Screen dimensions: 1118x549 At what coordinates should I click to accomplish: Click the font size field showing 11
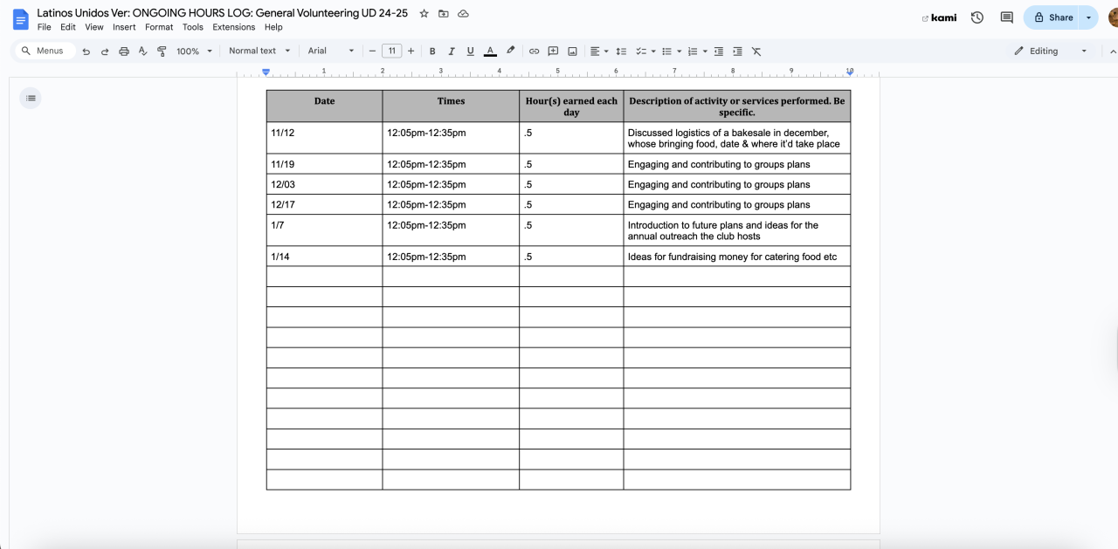[392, 51]
